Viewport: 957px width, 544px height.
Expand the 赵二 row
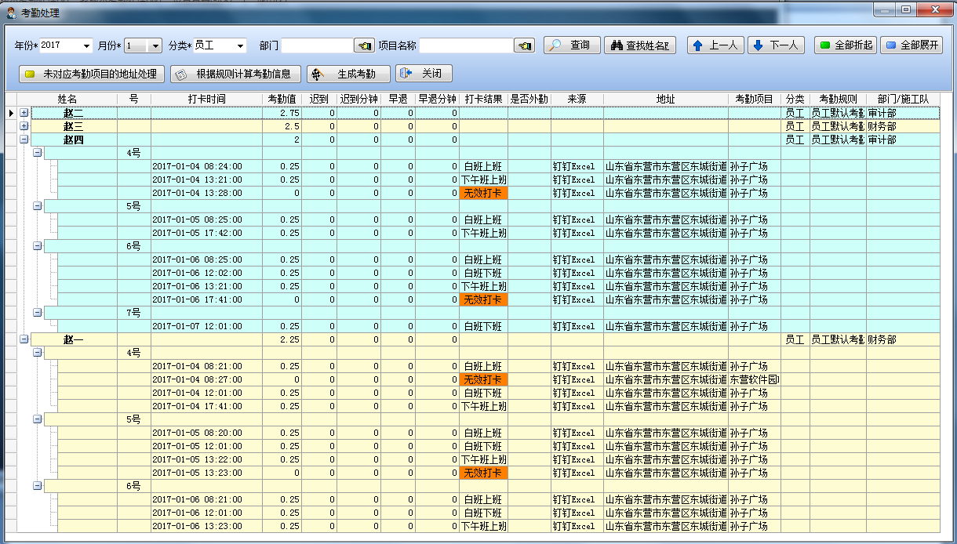(x=24, y=114)
